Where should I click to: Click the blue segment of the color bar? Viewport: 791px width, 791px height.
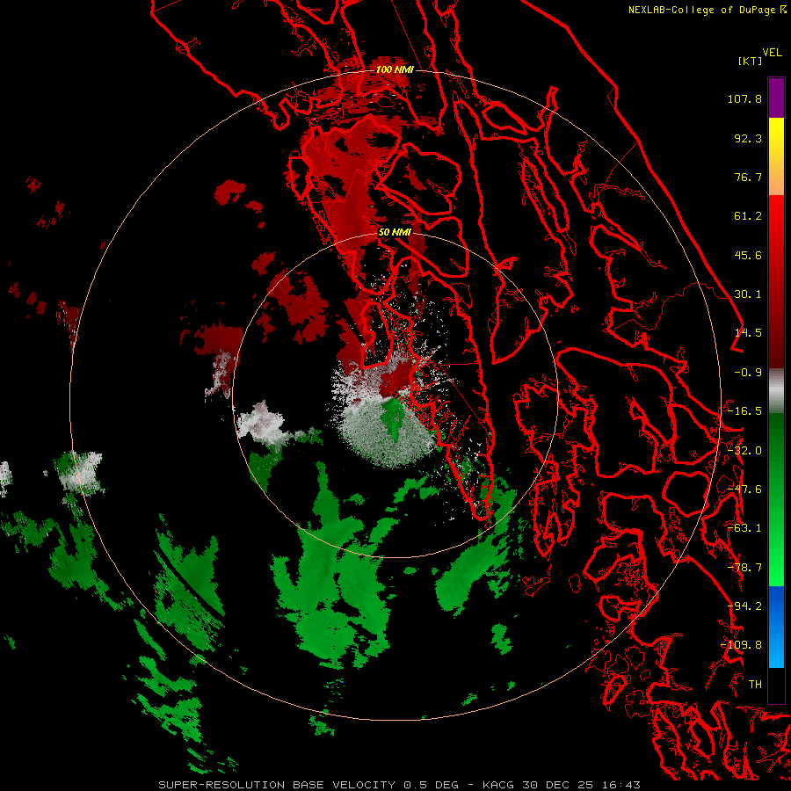point(776,627)
